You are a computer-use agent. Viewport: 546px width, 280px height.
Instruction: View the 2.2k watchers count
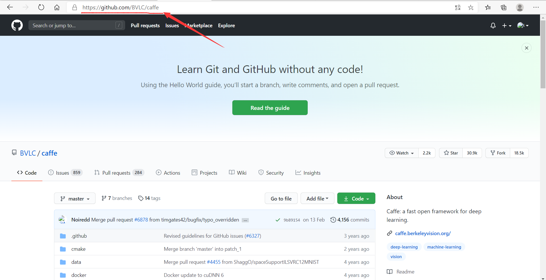(427, 153)
